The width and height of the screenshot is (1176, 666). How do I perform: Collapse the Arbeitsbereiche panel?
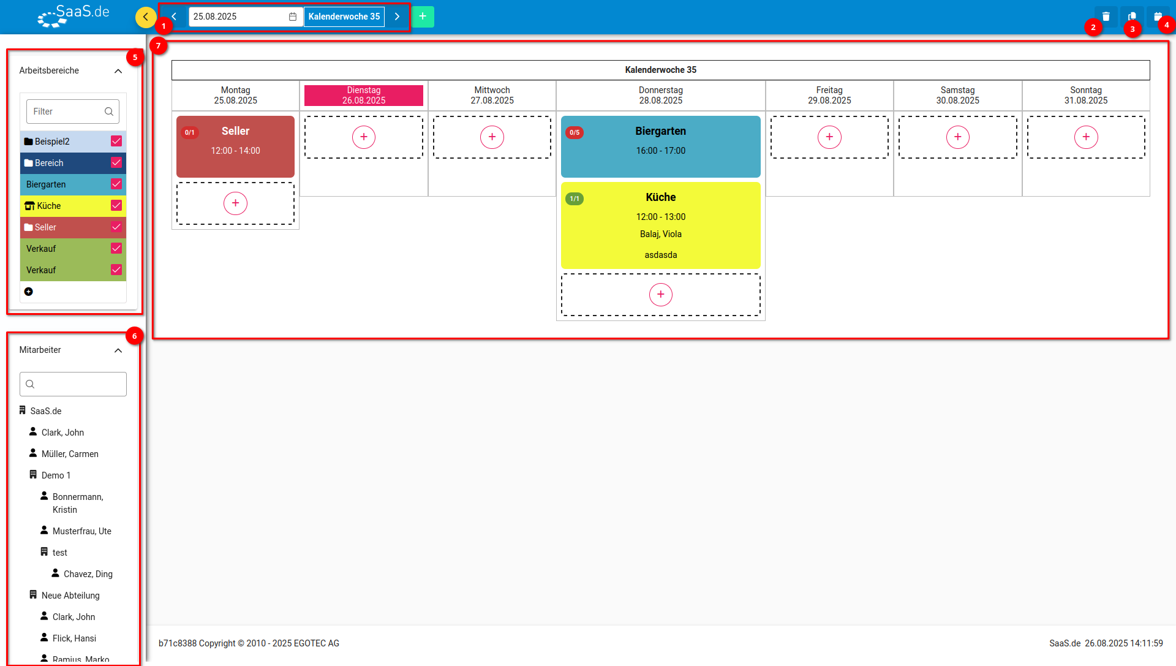coord(118,71)
